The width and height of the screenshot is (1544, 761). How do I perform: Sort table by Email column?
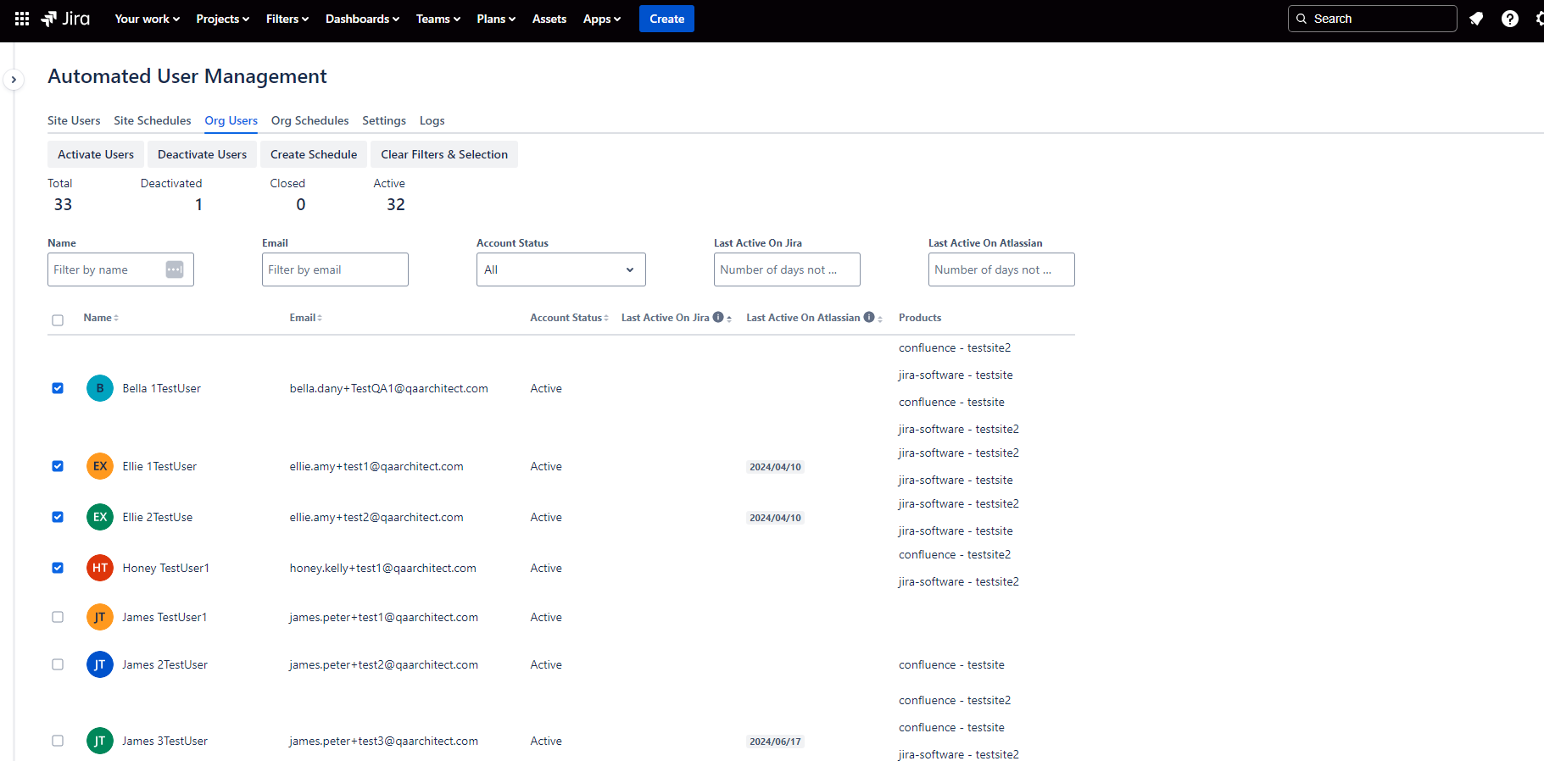point(306,318)
